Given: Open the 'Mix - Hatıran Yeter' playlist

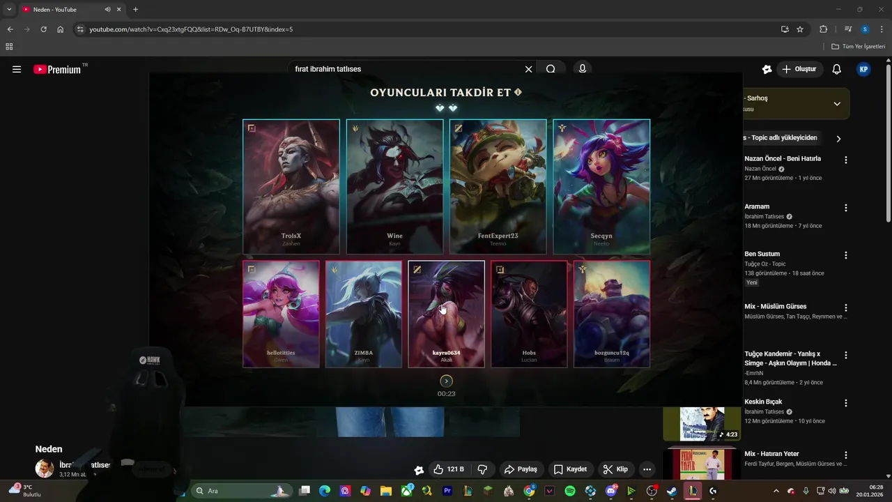Looking at the screenshot, I should [x=771, y=454].
